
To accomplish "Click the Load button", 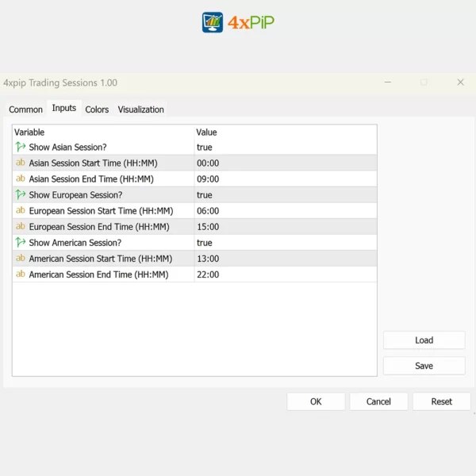I will click(x=424, y=340).
